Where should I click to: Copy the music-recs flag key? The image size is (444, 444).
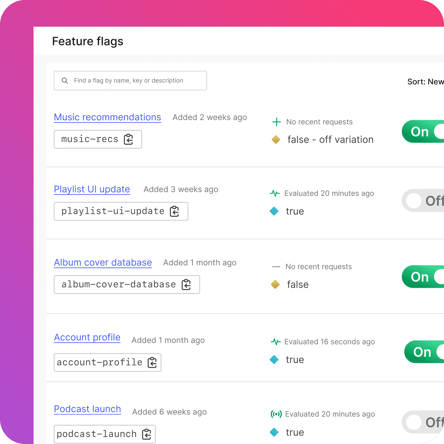coord(129,139)
